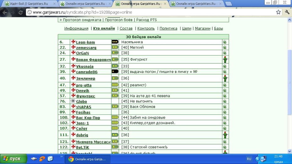Viewport: 292px width, 164px height.
Task: Open the Контроль section
Action: (x=146, y=28)
